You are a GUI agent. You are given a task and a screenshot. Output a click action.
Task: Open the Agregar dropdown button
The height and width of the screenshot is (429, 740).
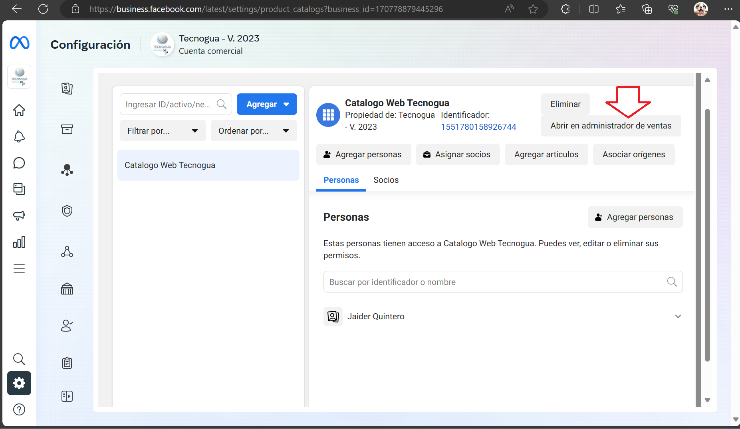[267, 104]
